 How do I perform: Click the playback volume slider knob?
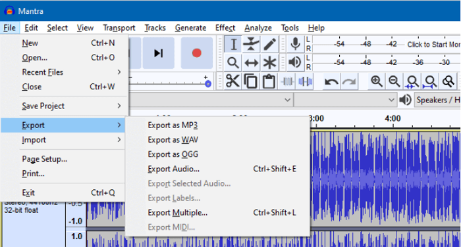[x=208, y=84]
